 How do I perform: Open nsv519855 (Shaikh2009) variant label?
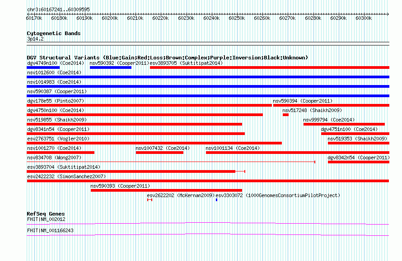[x=57, y=120]
